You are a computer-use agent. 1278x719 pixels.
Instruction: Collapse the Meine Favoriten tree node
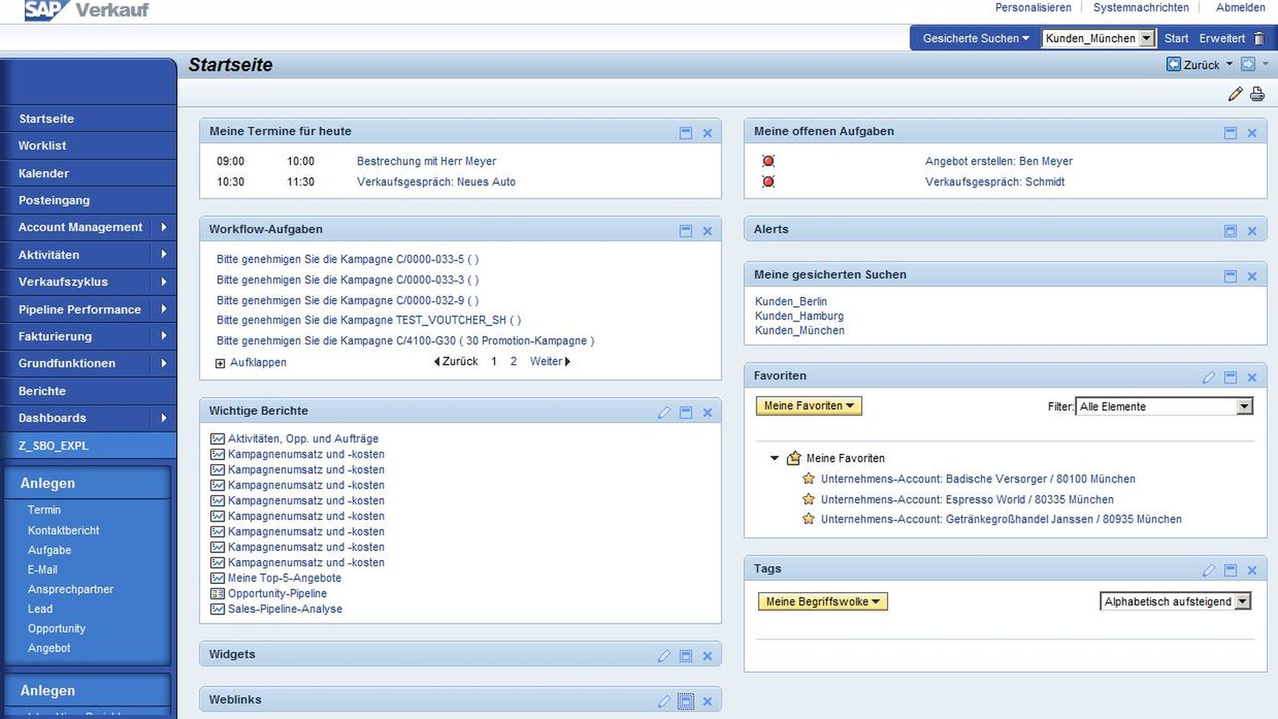pos(774,459)
